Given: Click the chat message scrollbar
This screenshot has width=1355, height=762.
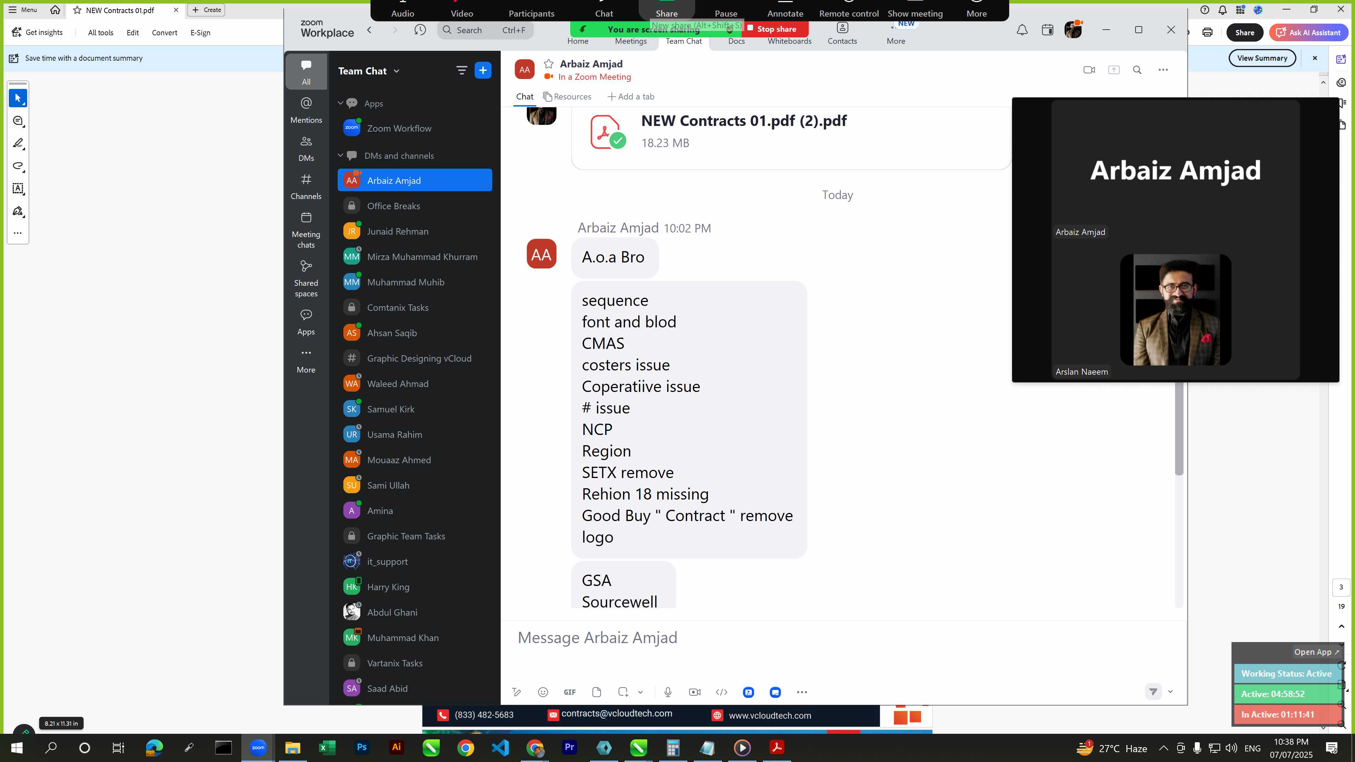Looking at the screenshot, I should (1179, 429).
